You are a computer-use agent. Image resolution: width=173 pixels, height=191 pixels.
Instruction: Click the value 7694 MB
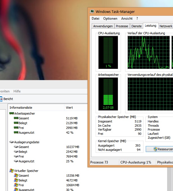pyautogui.click(x=72, y=156)
